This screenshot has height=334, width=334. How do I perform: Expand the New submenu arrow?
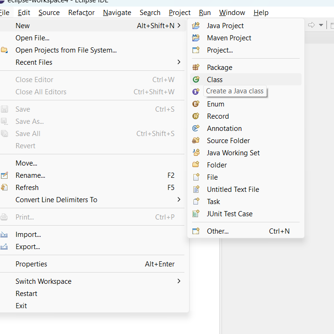pyautogui.click(x=179, y=25)
